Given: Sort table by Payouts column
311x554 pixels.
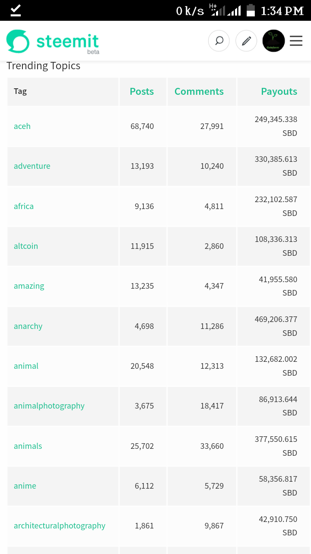Looking at the screenshot, I should coord(279,91).
